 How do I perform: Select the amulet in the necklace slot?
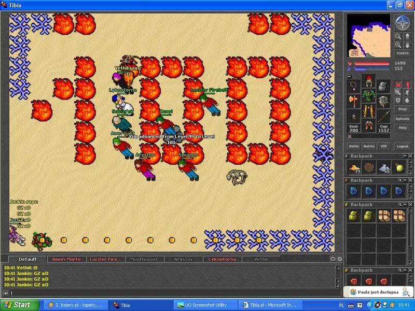click(x=354, y=86)
